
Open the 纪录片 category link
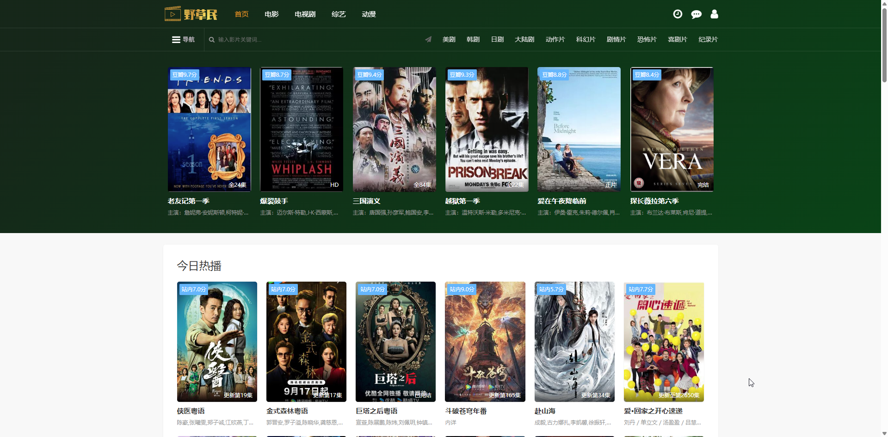pyautogui.click(x=708, y=39)
